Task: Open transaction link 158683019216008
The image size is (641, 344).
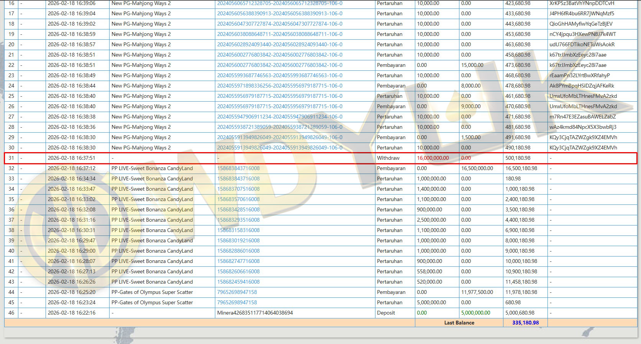Action: point(238,240)
